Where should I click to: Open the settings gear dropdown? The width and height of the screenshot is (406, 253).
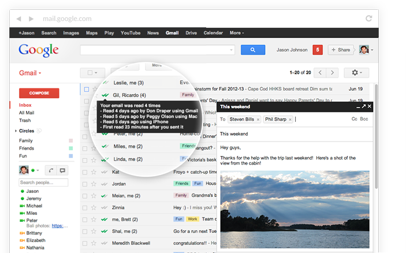(356, 73)
